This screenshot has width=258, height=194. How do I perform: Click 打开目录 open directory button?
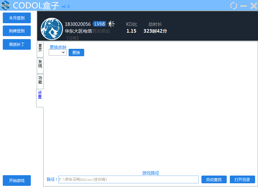pos(243,179)
